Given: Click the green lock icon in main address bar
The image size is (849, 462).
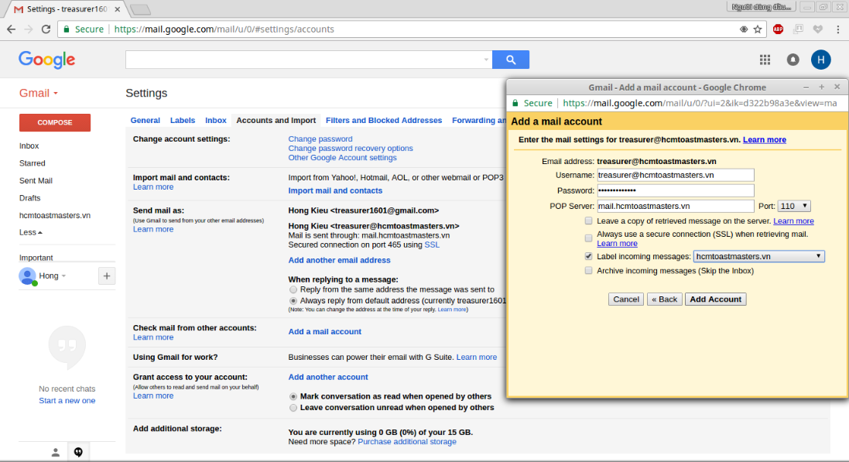Looking at the screenshot, I should (x=66, y=29).
